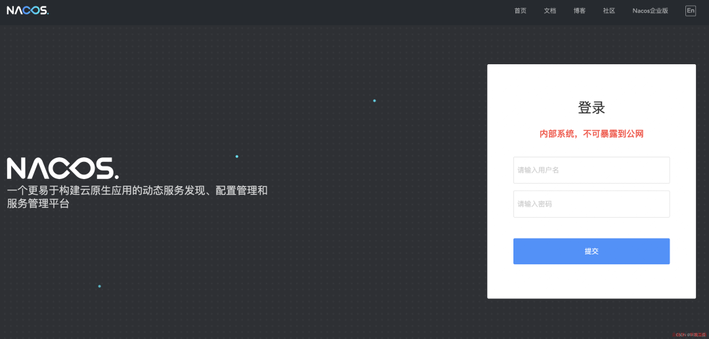
Task: Click the red warning 内部系统，不可暴露到公网
Action: point(591,134)
